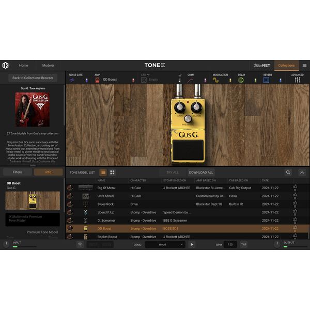
Task: Open the tuner icon in bottom bar
Action: (x=80, y=244)
